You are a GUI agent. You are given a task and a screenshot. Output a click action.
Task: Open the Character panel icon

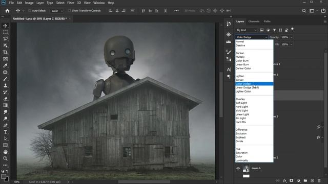pyautogui.click(x=229, y=70)
